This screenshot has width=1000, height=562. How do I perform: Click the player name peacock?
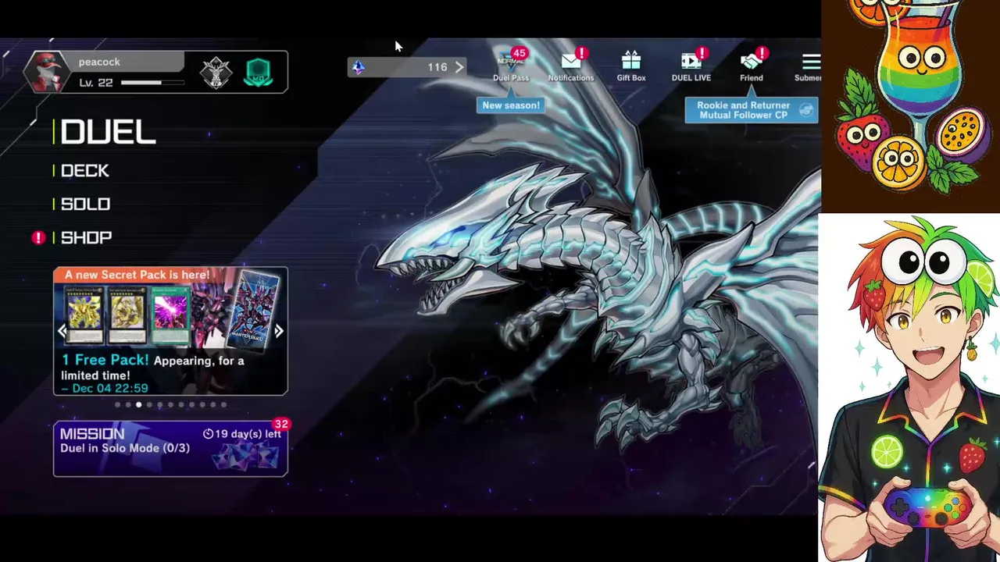click(99, 62)
